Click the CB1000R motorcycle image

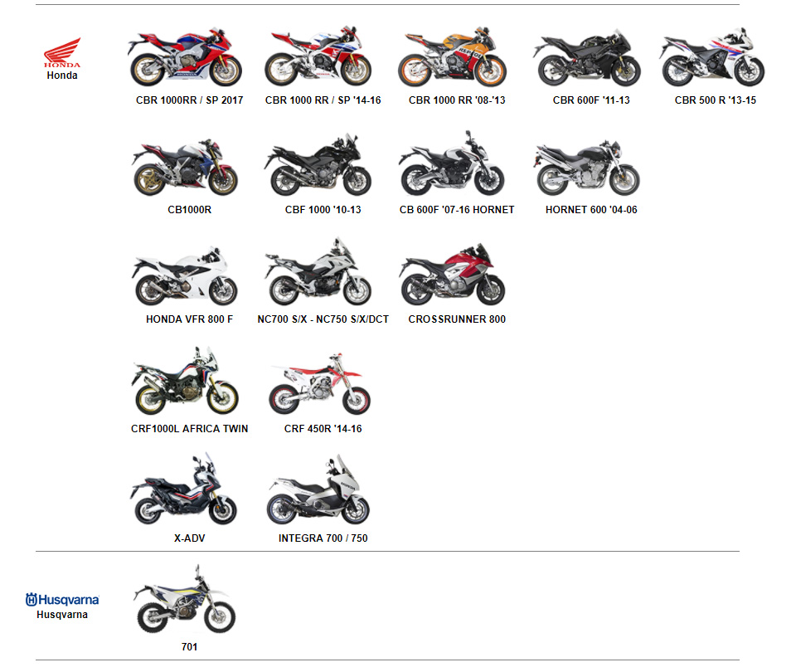185,167
